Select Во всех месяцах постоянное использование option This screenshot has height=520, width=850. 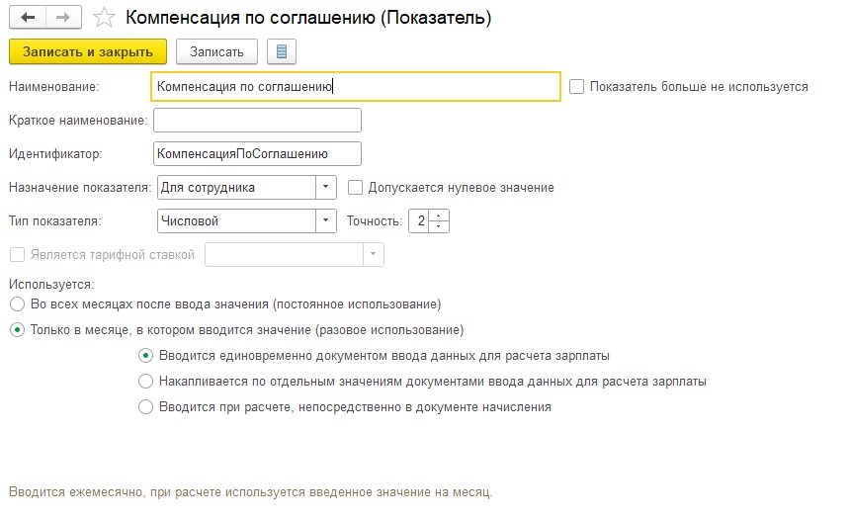click(18, 304)
